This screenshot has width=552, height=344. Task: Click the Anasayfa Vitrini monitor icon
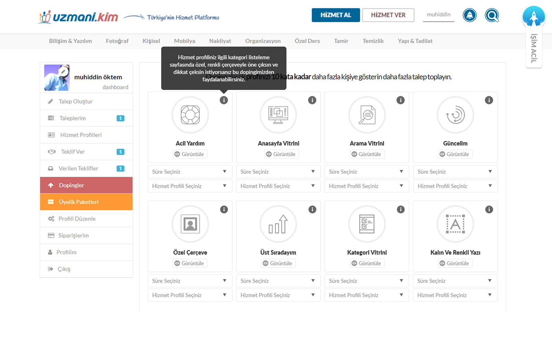(278, 115)
